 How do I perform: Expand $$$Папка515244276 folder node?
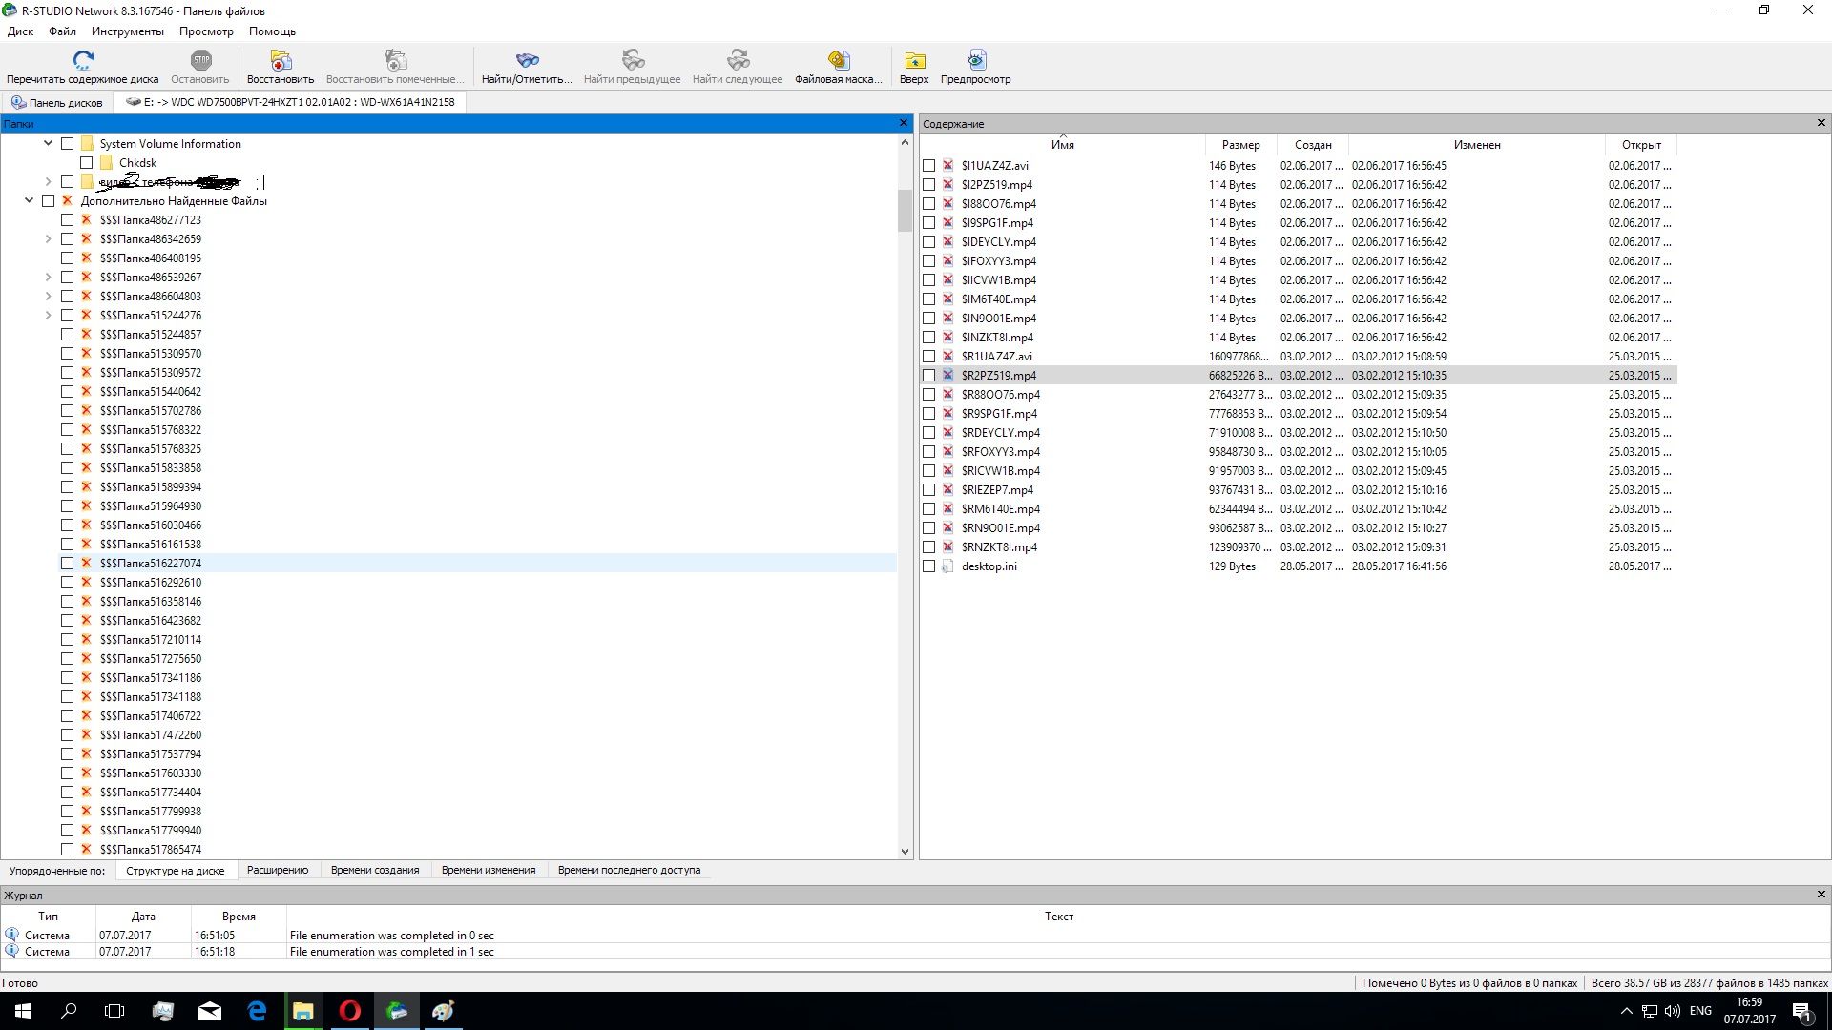point(48,315)
